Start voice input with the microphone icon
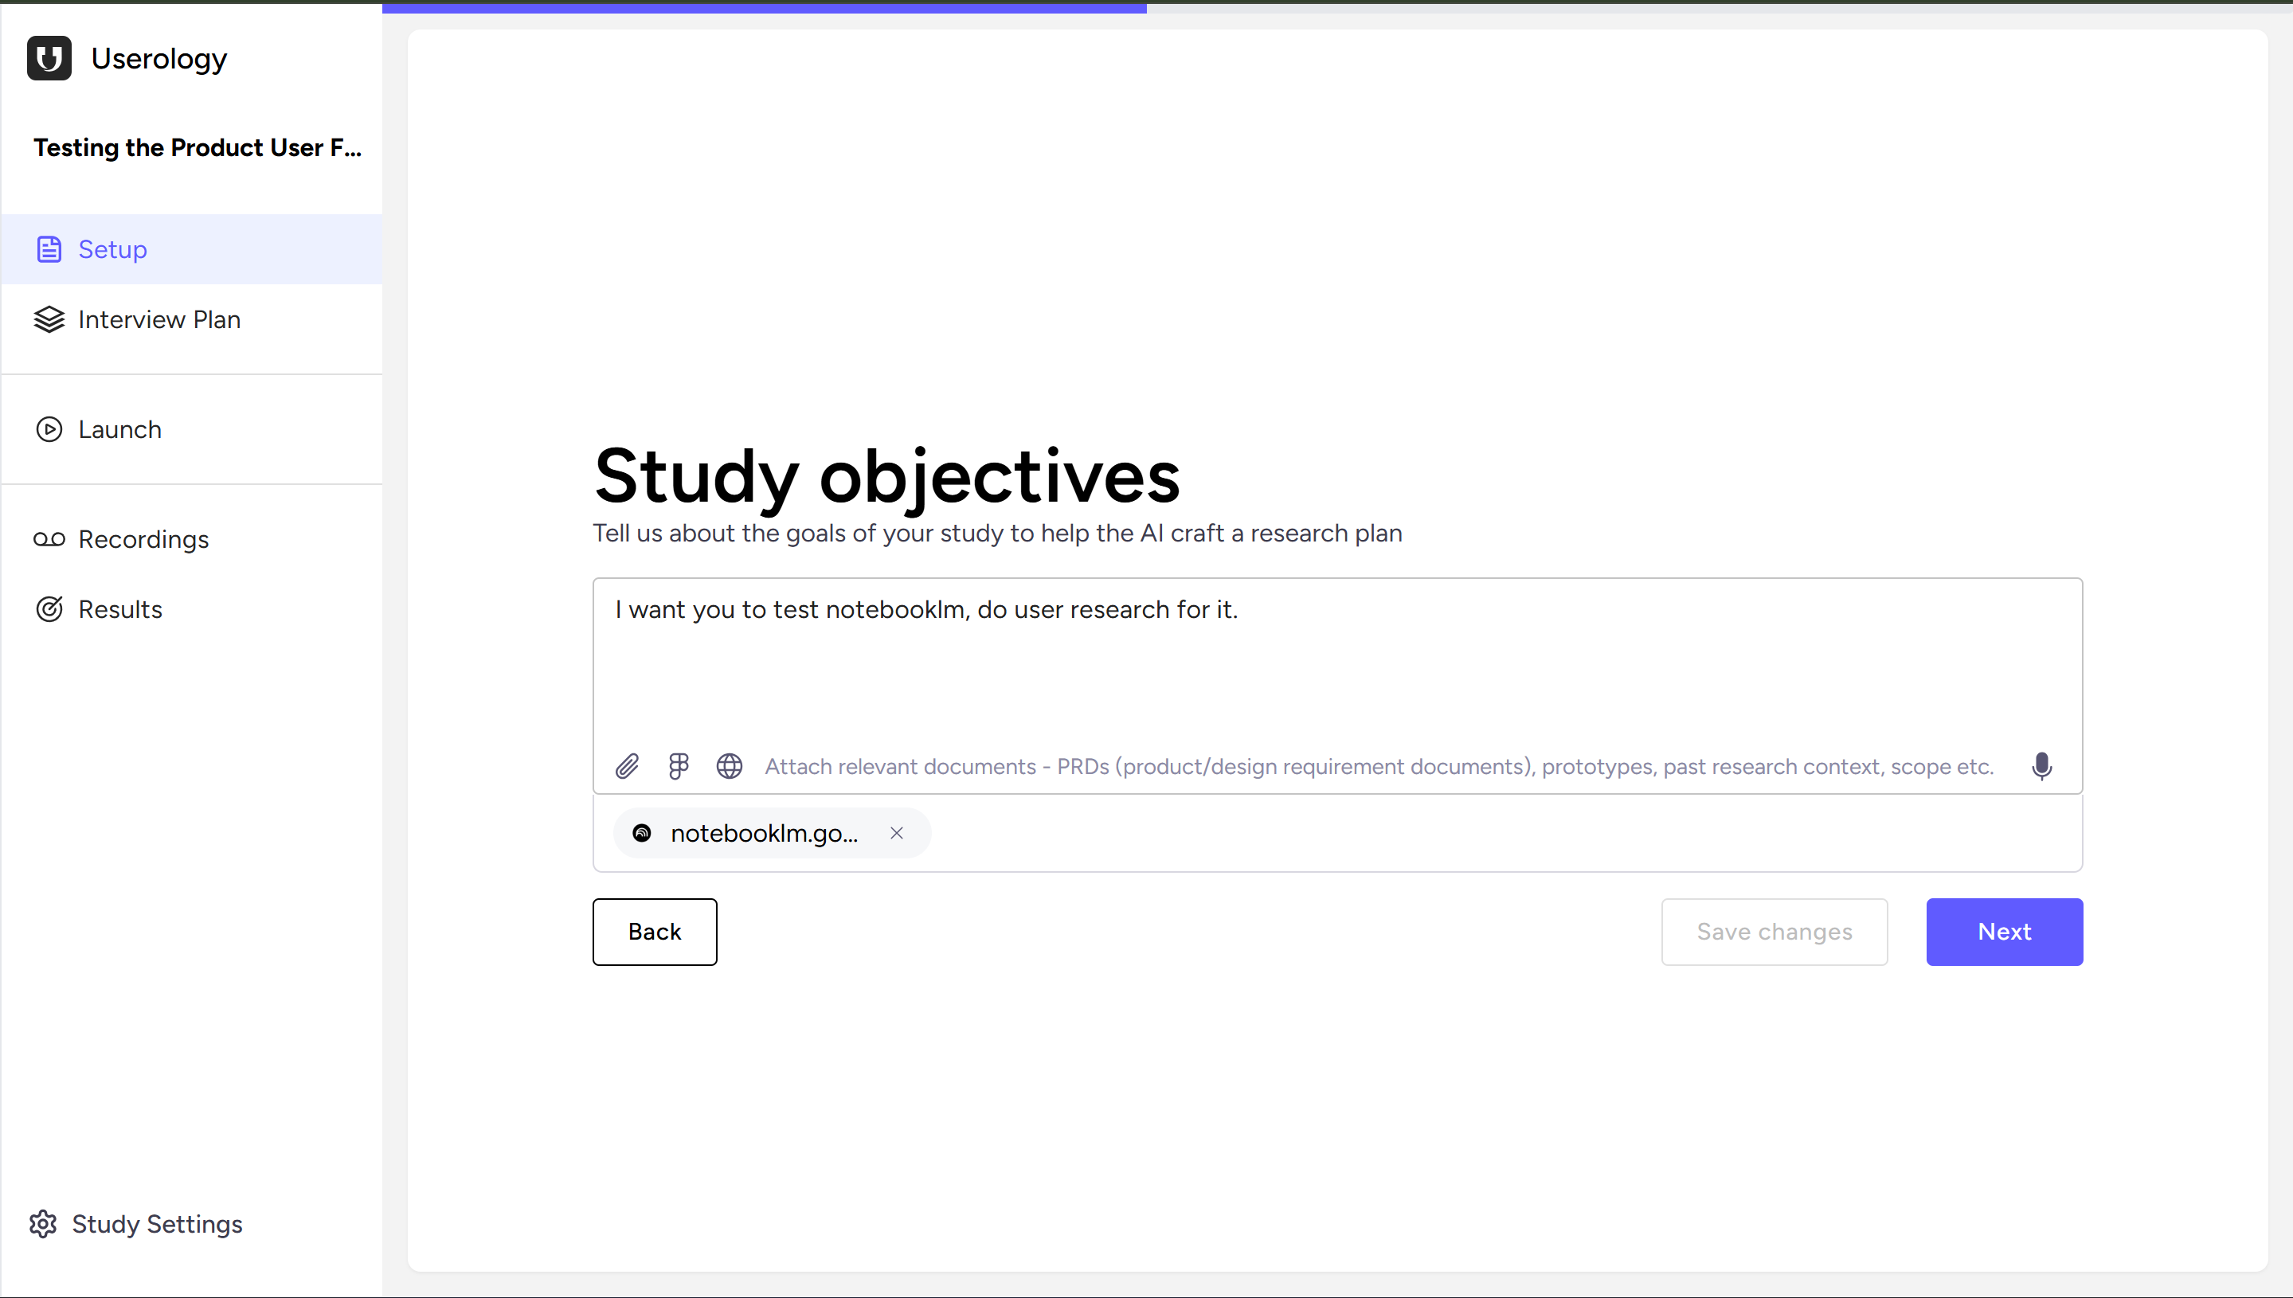Image resolution: width=2293 pixels, height=1298 pixels. coord(2042,766)
